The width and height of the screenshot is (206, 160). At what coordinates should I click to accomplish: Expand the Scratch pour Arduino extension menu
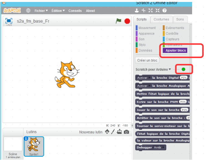(x=170, y=69)
